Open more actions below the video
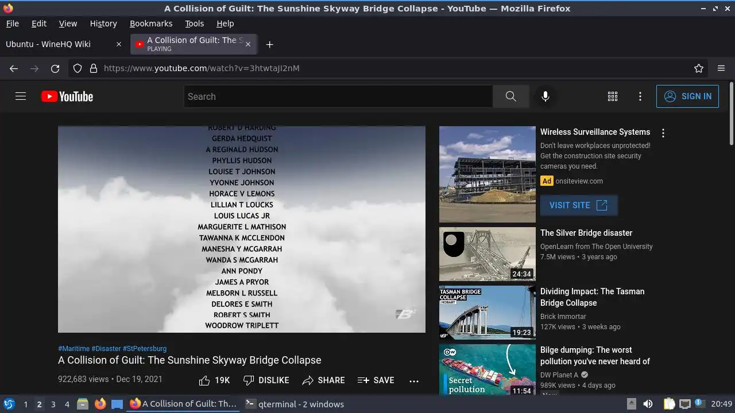 point(414,380)
